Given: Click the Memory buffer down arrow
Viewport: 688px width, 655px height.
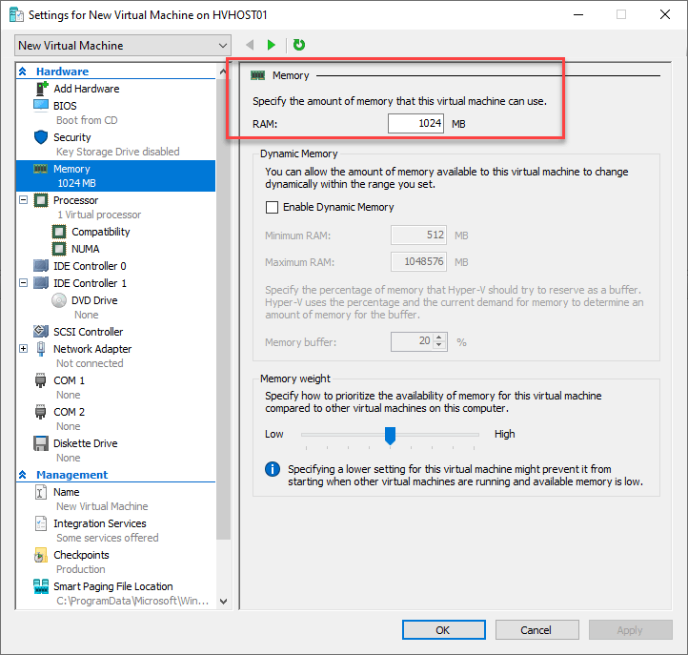Looking at the screenshot, I should click(x=439, y=345).
